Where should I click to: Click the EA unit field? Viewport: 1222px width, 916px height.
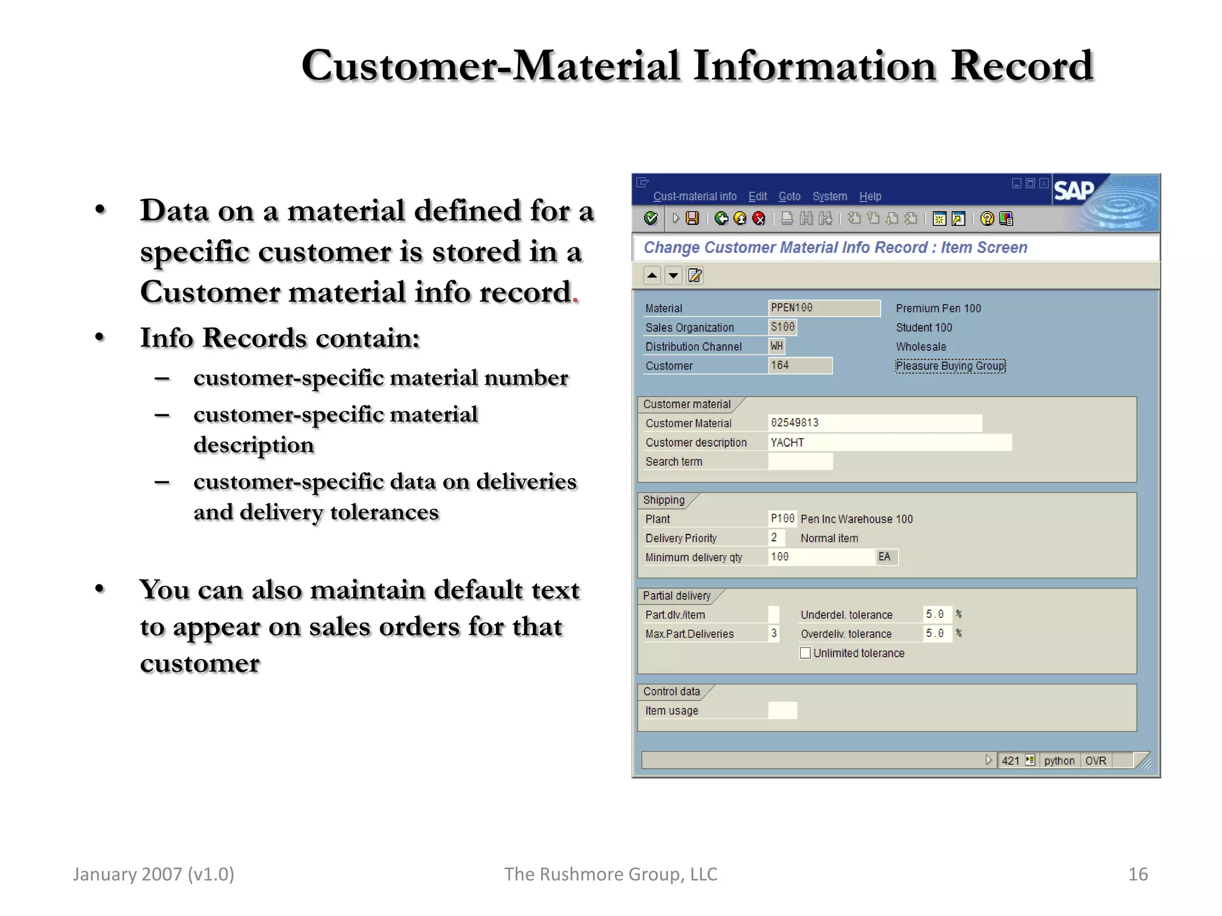(887, 557)
